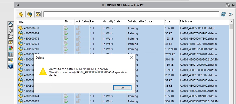Screen dimensions: 236x104
Task: Click In Work state of row 4200700309
Action: tap(108, 33)
